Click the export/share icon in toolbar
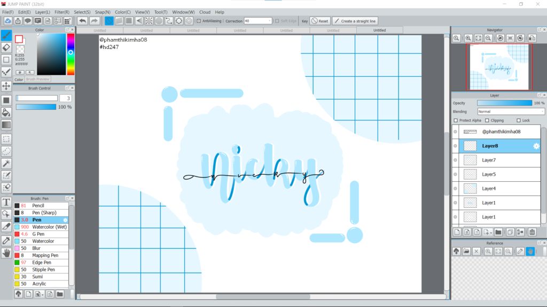 click(18, 21)
